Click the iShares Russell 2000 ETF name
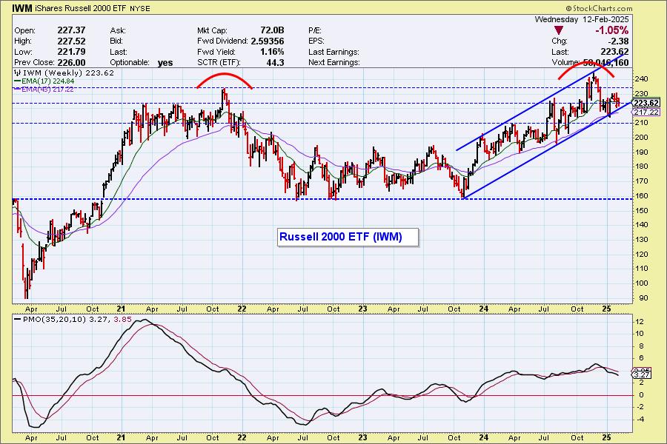The image size is (667, 444). [x=79, y=8]
